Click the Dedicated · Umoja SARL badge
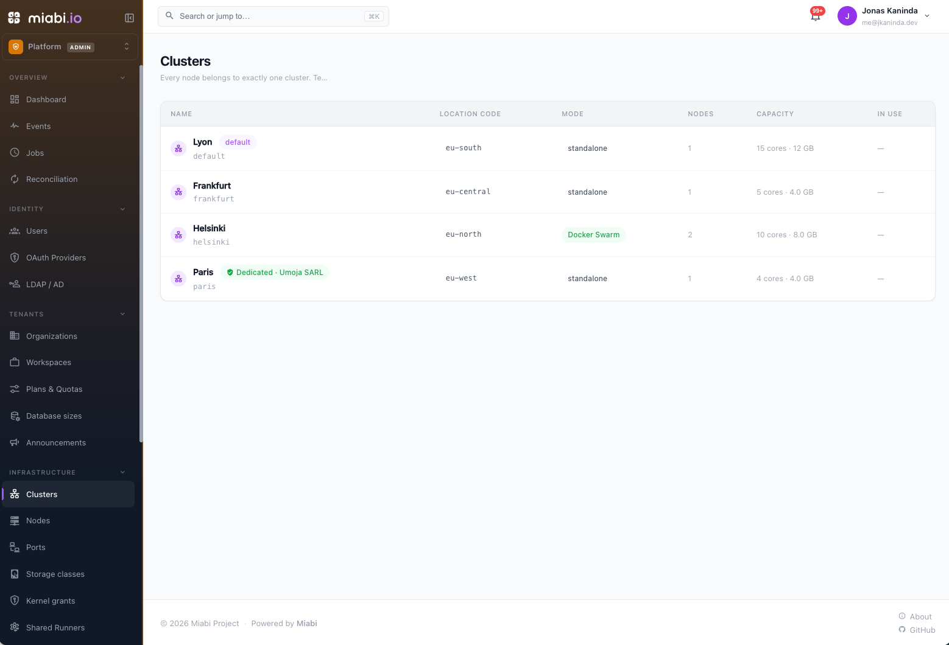The height and width of the screenshot is (645, 949). pyautogui.click(x=275, y=273)
